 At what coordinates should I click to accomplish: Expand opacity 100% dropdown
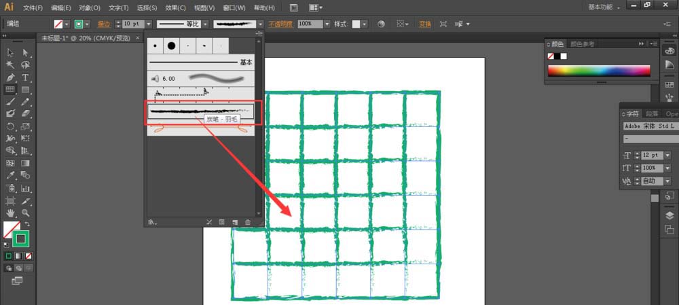327,24
